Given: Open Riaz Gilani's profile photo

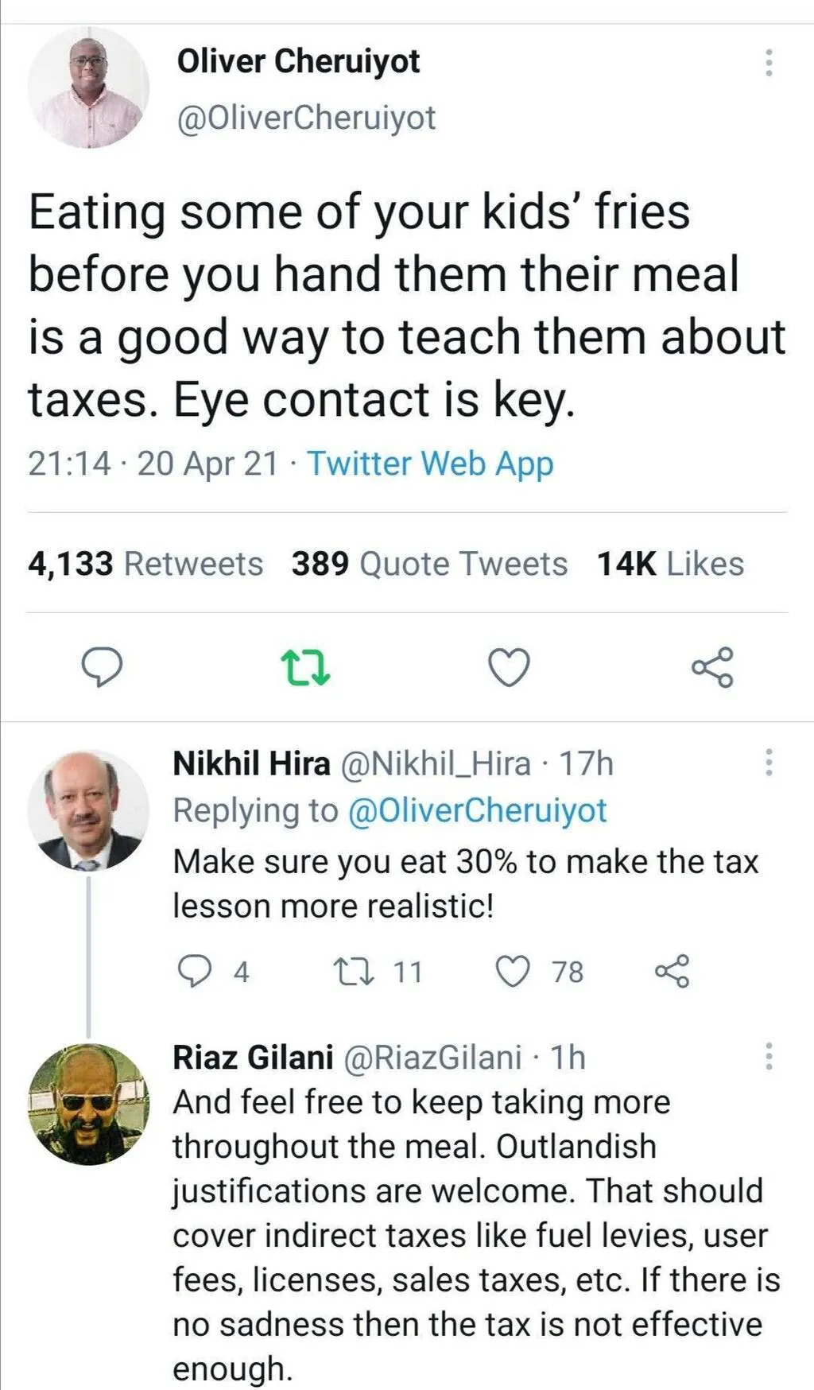Looking at the screenshot, I should coord(88,1104).
